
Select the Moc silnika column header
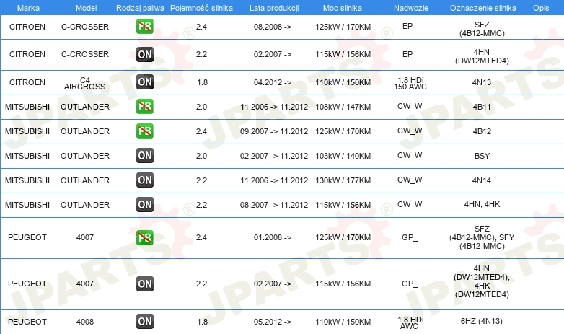click(343, 8)
